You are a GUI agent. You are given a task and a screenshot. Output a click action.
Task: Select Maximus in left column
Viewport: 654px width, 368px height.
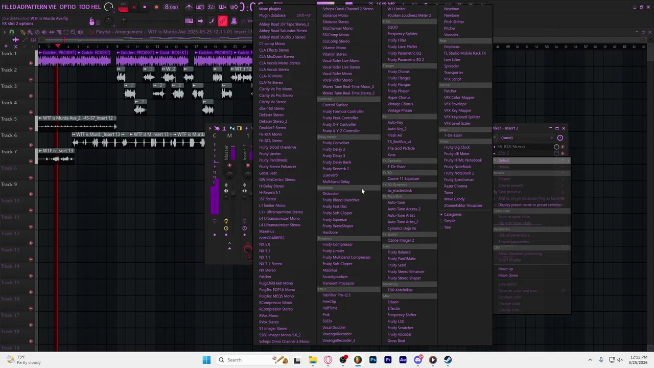[267, 232]
